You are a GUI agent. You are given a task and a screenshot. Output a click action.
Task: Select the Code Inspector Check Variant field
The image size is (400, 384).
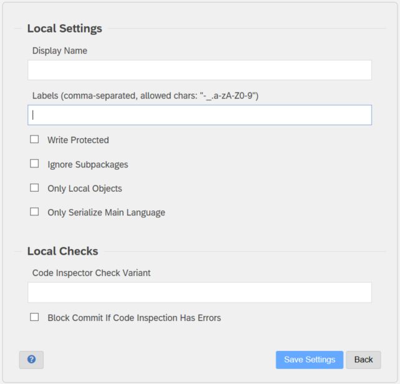click(200, 292)
